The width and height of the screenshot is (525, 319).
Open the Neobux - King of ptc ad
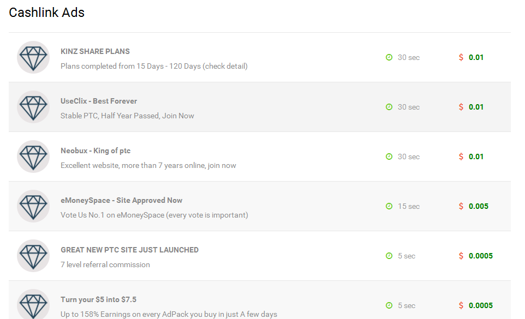(96, 151)
